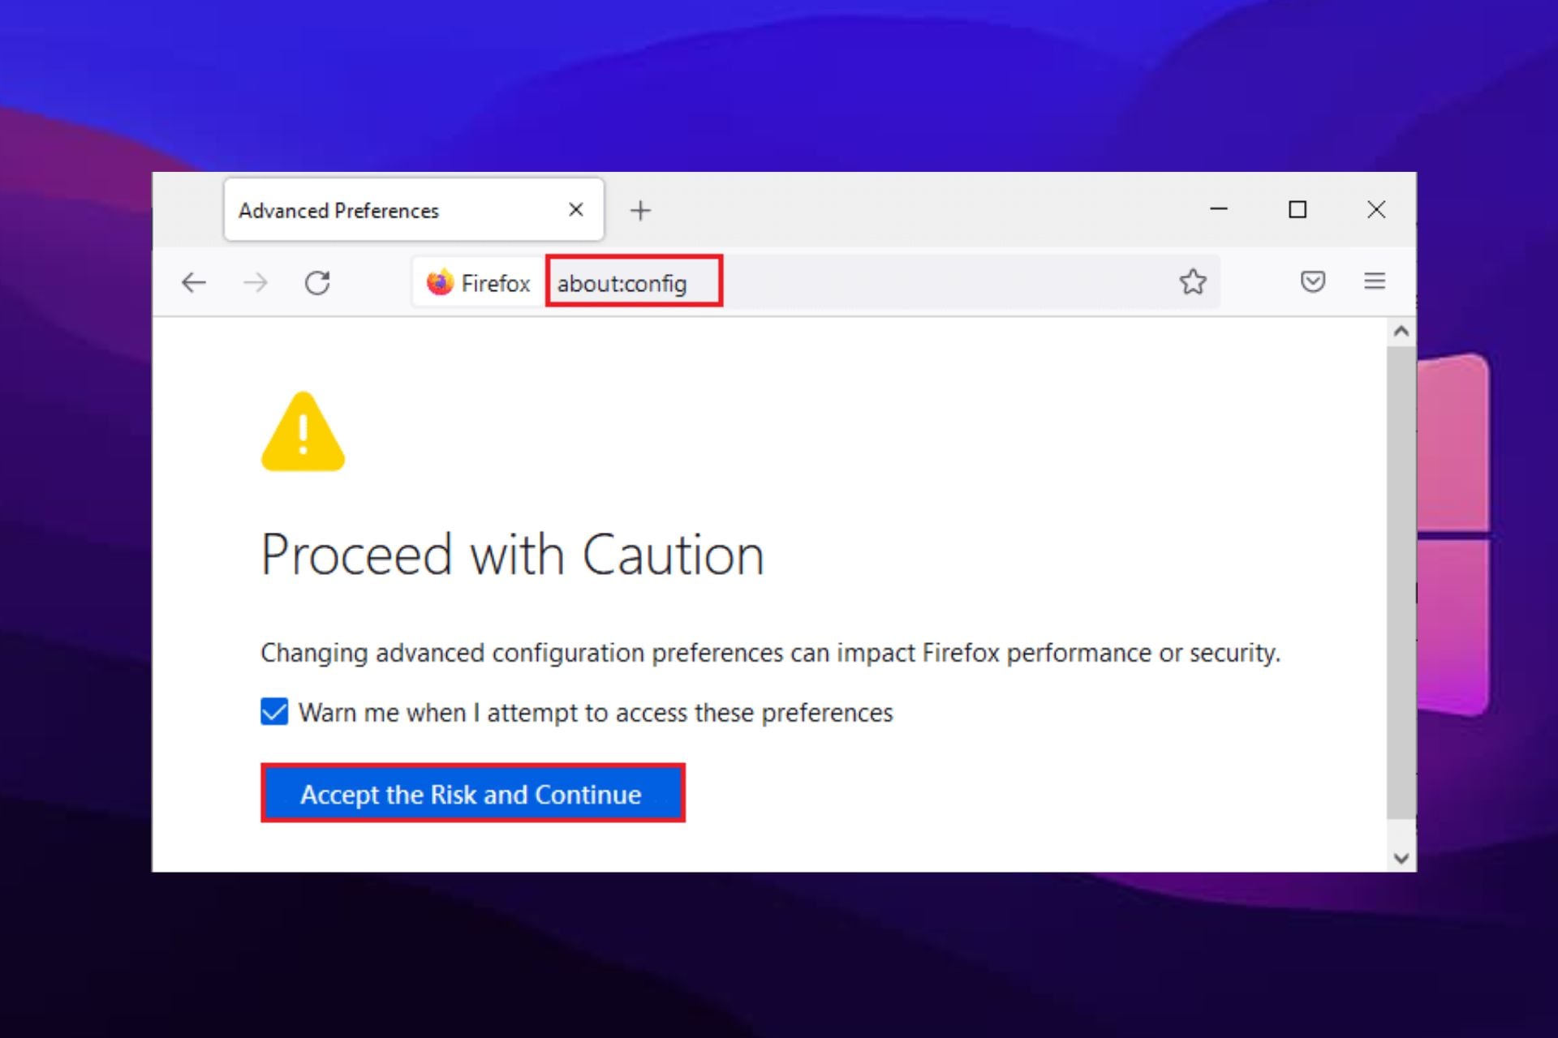Image resolution: width=1558 pixels, height=1038 pixels.
Task: Uncheck Warn me when accessing preferences
Action: click(x=274, y=712)
